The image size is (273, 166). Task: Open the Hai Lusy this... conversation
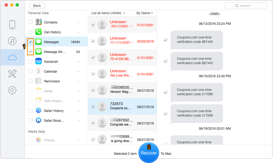tap(122, 74)
